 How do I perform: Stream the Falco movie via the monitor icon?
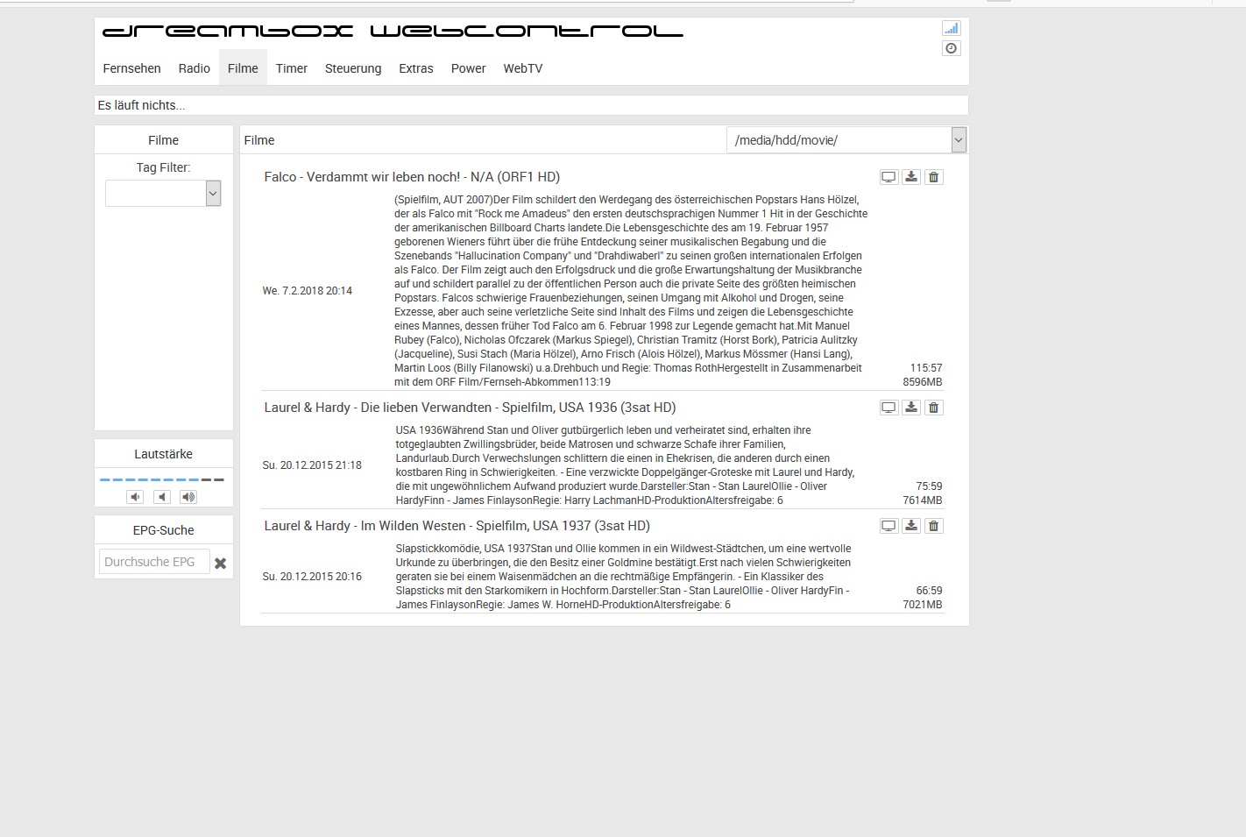click(x=888, y=177)
